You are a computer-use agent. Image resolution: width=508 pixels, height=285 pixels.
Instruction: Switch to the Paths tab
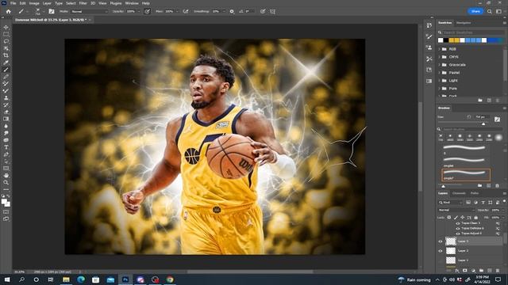[475, 193]
